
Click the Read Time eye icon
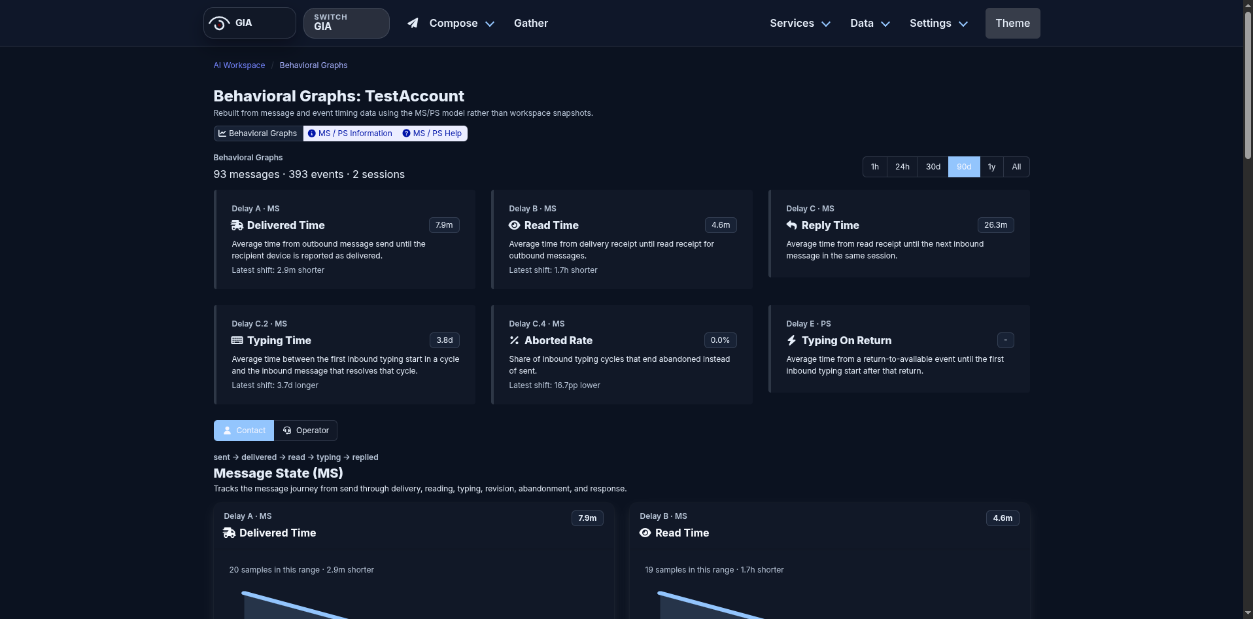[x=514, y=225]
